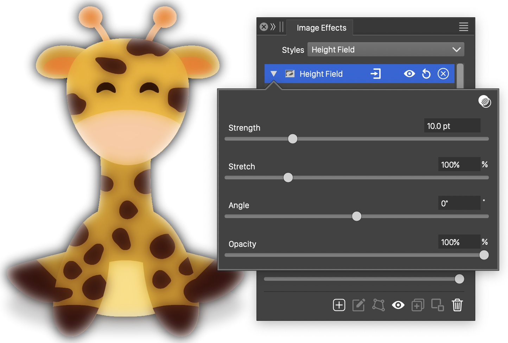Image resolution: width=508 pixels, height=343 pixels.
Task: Collapse the Height Field disclosure triangle
Action: 274,74
